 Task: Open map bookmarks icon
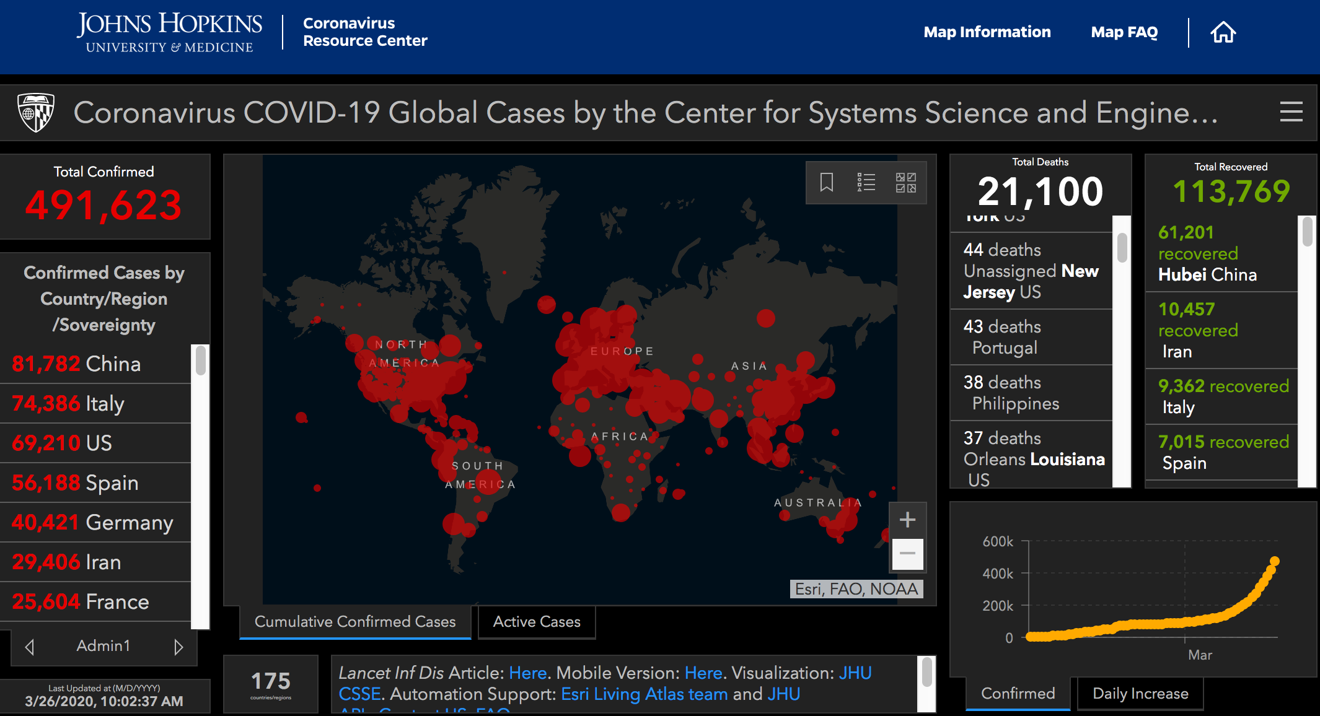[827, 182]
